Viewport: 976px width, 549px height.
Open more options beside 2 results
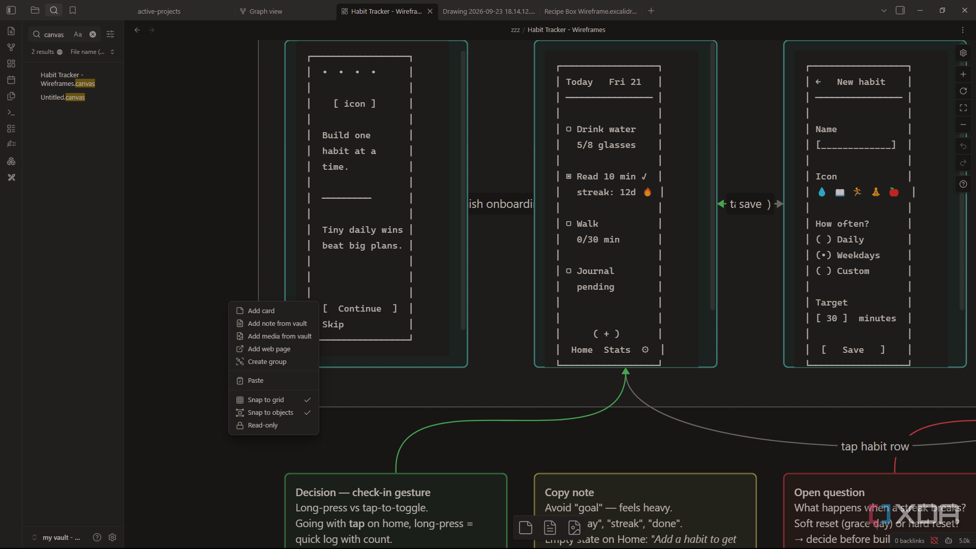pos(60,52)
